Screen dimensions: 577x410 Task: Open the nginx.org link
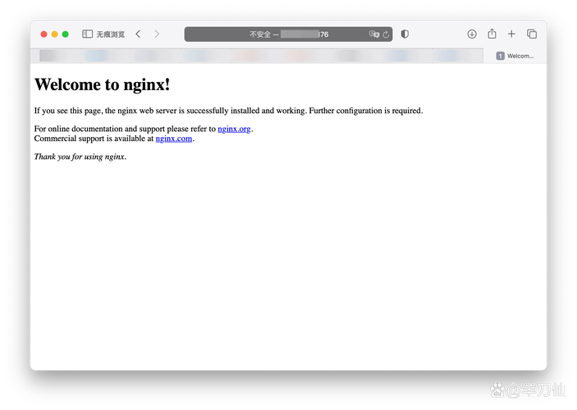click(234, 129)
